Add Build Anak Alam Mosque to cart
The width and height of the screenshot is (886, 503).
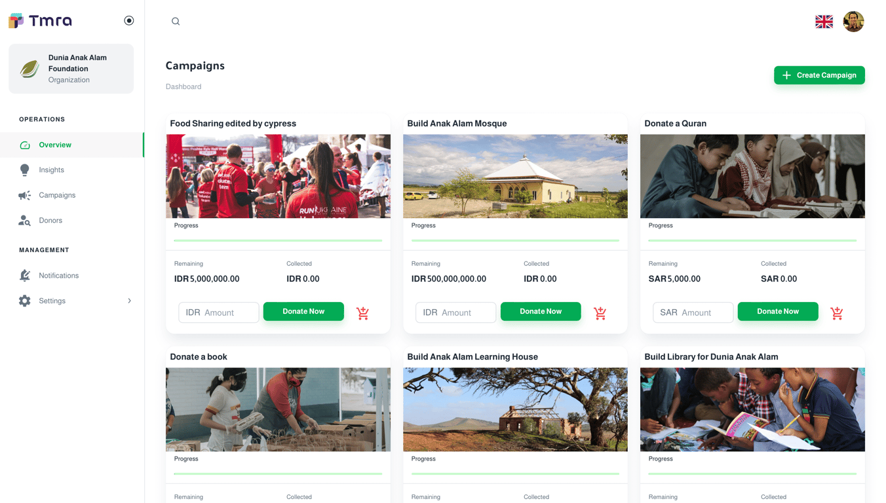tap(600, 313)
